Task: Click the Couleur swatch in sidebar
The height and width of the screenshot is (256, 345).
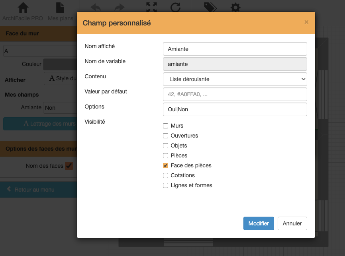Action: pyautogui.click(x=60, y=64)
